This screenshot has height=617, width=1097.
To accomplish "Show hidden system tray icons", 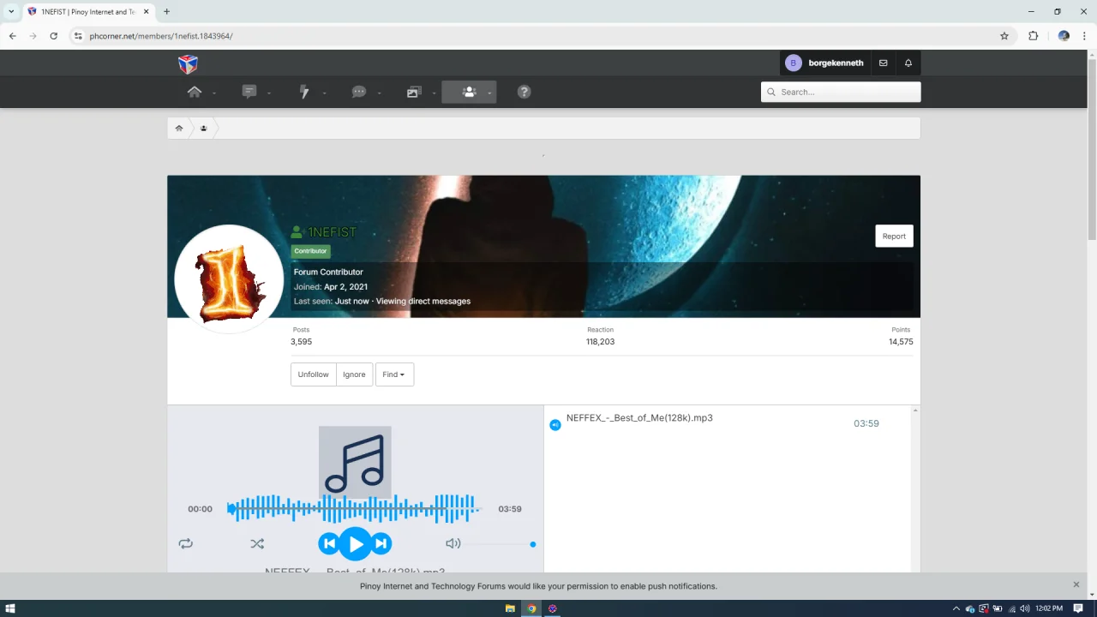I will [x=956, y=608].
